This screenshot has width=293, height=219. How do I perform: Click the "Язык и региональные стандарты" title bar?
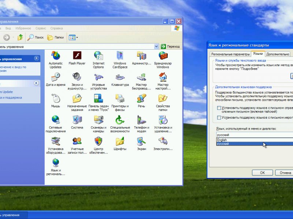click(250, 45)
